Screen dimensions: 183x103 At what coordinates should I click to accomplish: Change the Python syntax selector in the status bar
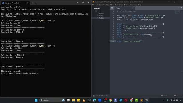(176, 96)
